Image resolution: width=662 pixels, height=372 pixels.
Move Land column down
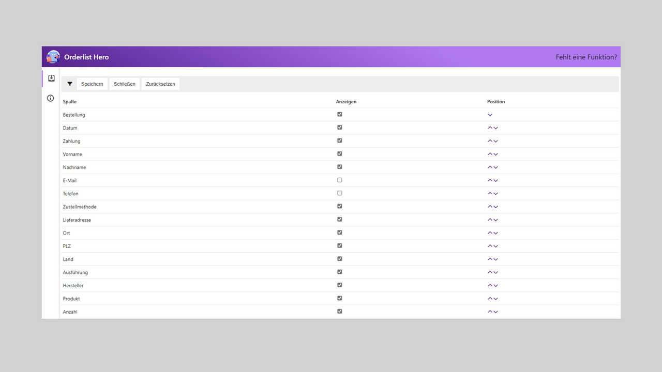pyautogui.click(x=495, y=259)
